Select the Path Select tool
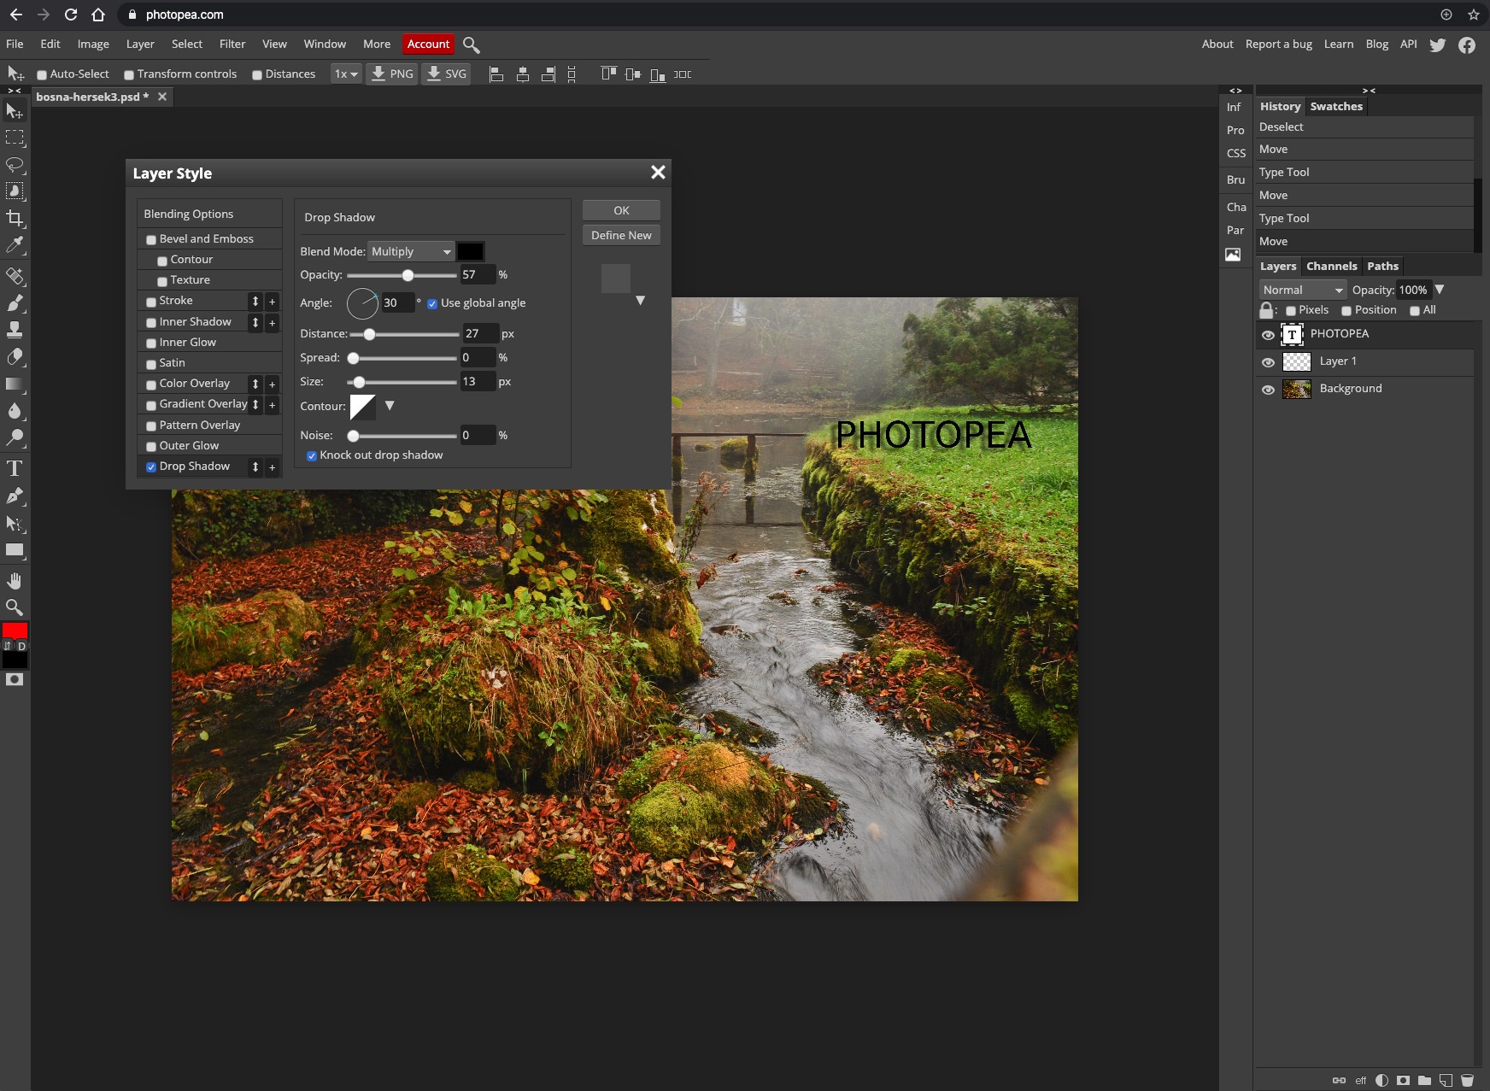The width and height of the screenshot is (1490, 1091). pos(15,523)
